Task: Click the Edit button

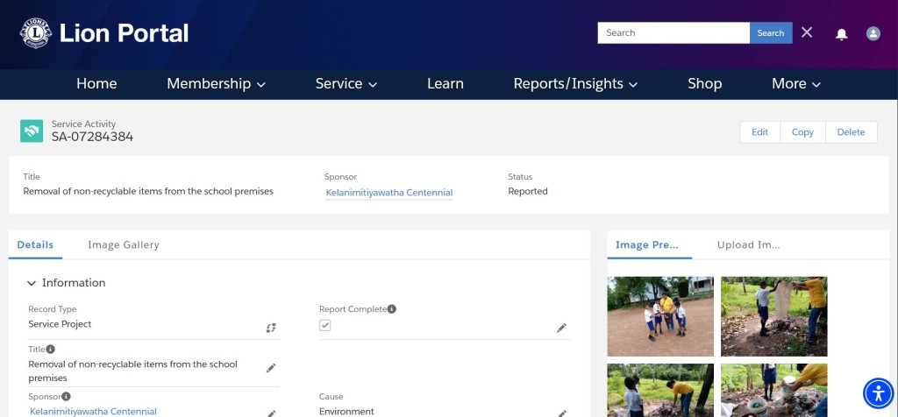Action: (760, 132)
